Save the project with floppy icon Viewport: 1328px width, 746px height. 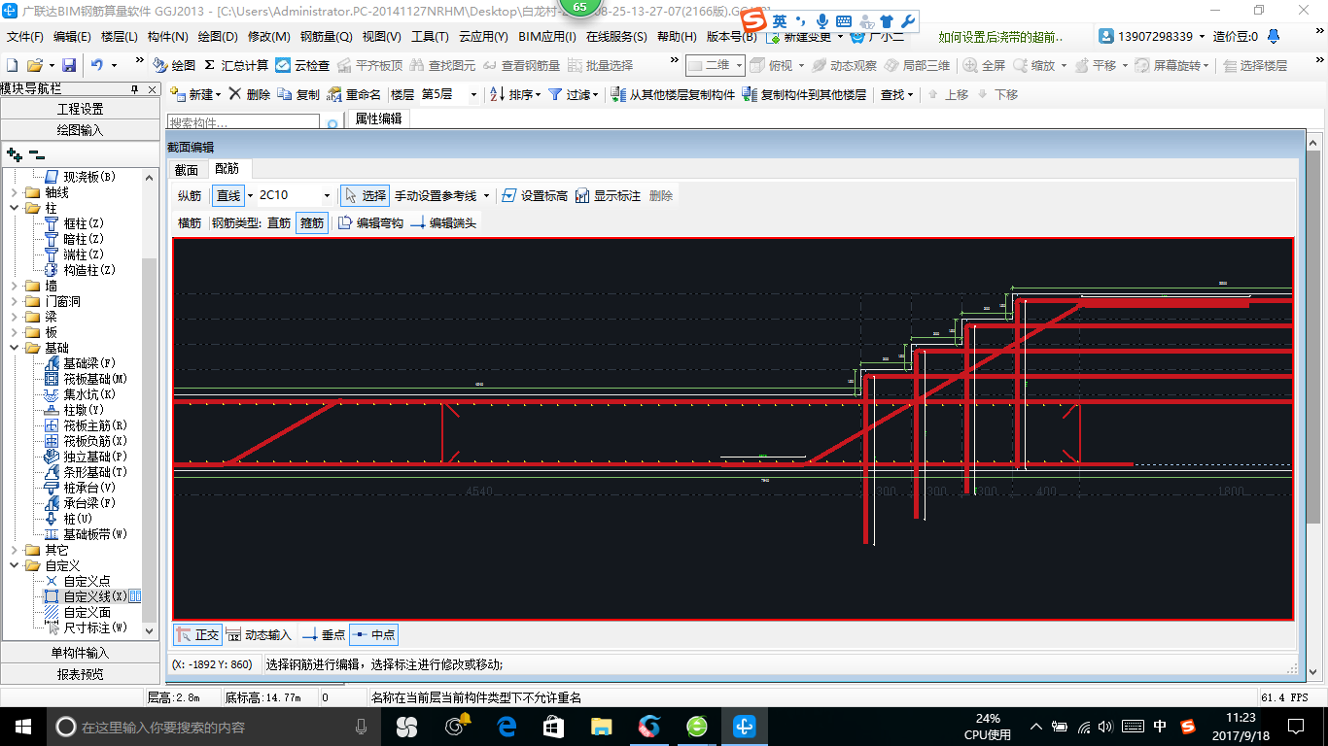69,65
